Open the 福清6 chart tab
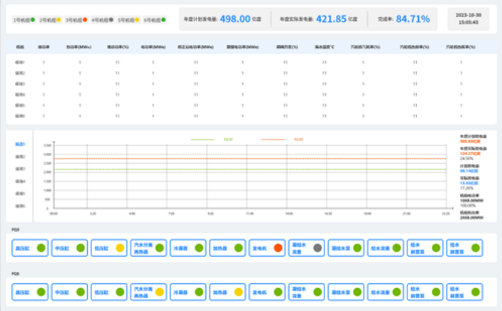502x311 pixels. click(20, 206)
